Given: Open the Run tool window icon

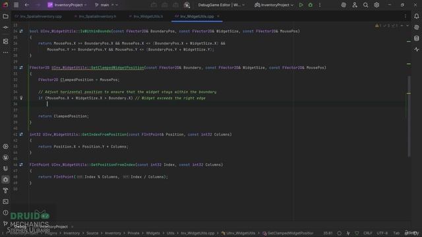Looking at the screenshot, I should tap(5, 146).
